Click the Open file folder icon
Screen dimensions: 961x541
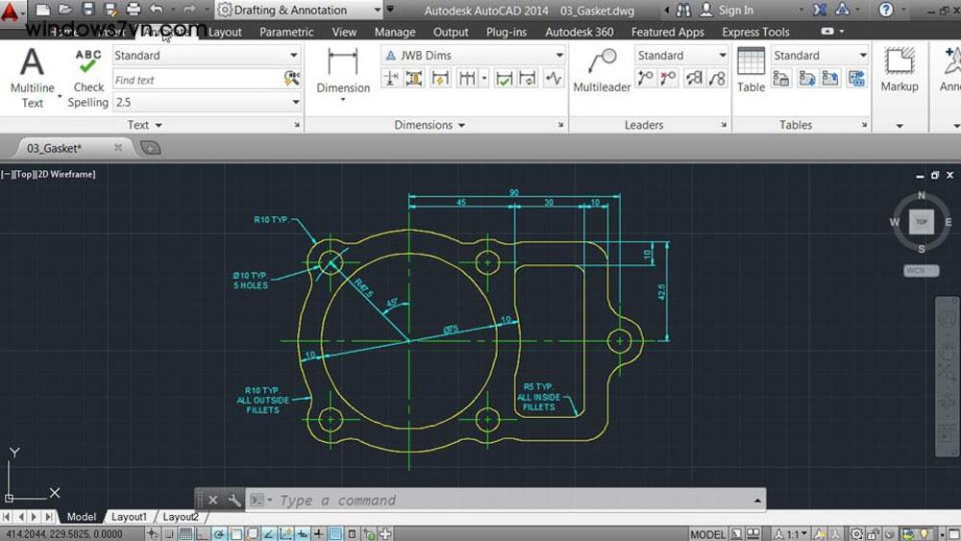[x=65, y=10]
